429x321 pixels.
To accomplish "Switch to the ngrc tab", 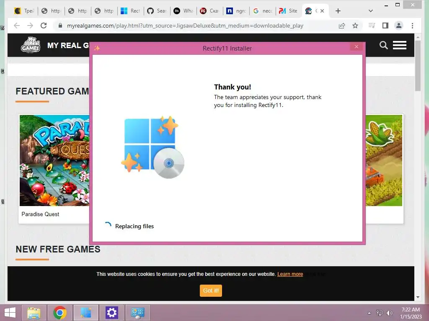I will point(236,11).
